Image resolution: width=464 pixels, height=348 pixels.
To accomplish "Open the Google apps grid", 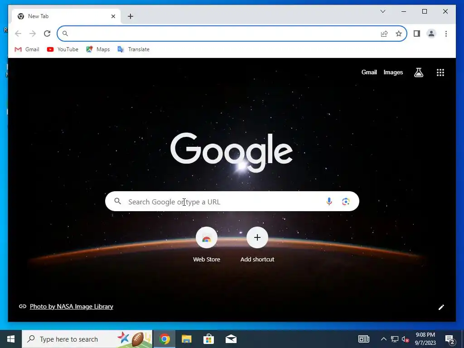I will tap(440, 72).
